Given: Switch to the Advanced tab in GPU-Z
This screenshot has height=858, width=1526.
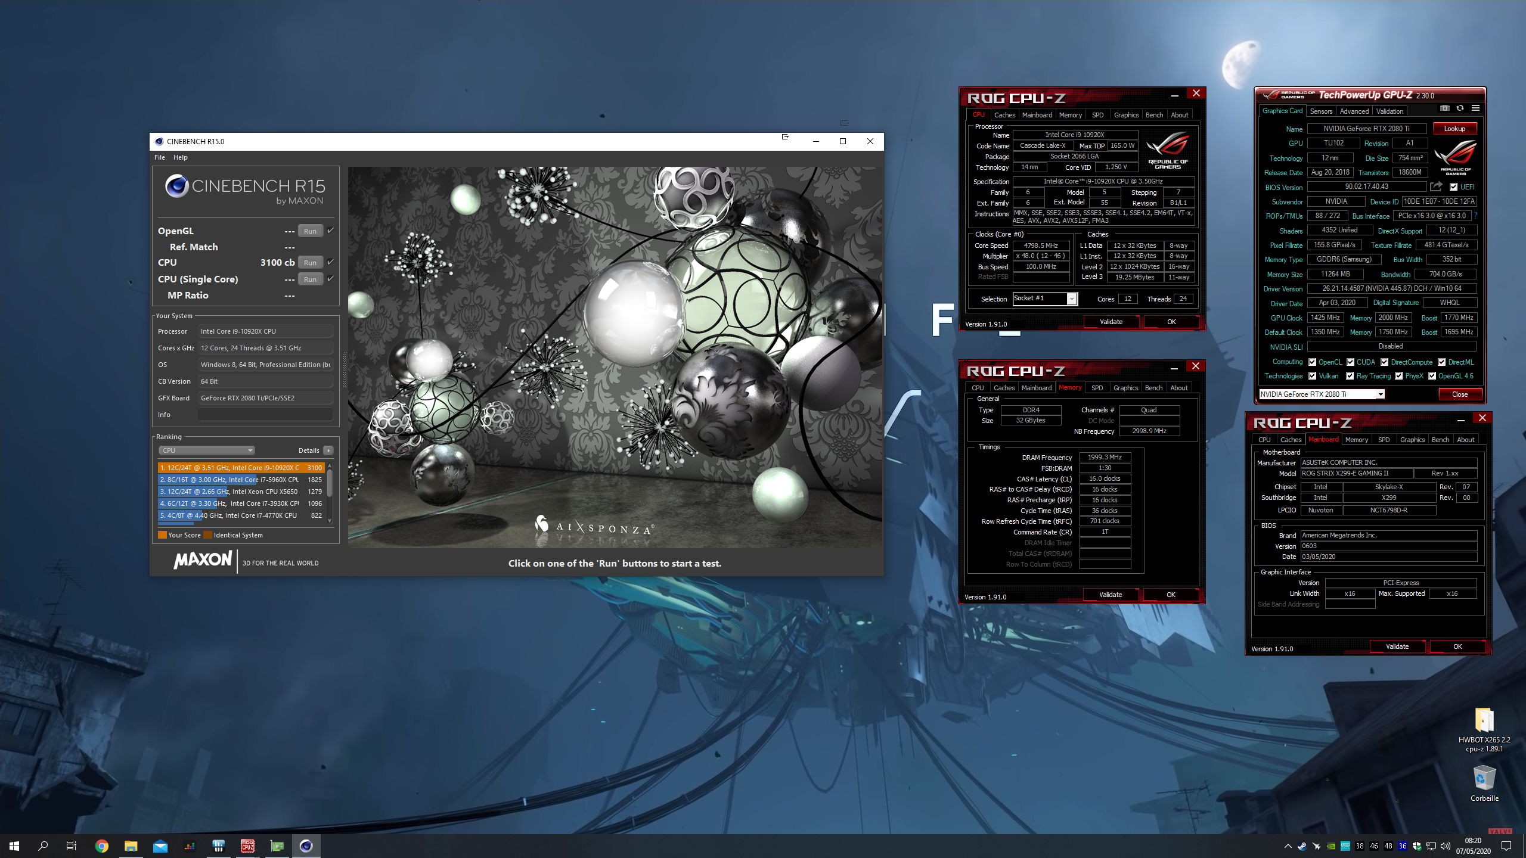Looking at the screenshot, I should [x=1354, y=111].
